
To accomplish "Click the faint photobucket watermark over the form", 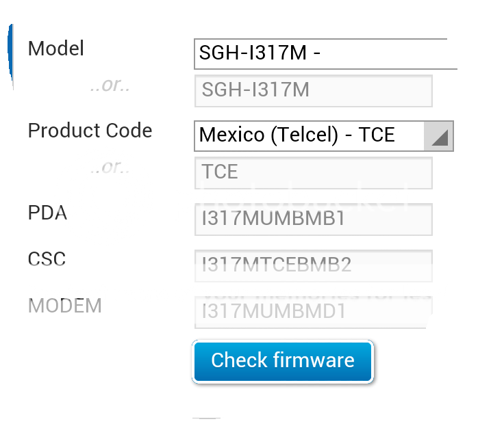I will click(x=301, y=197).
